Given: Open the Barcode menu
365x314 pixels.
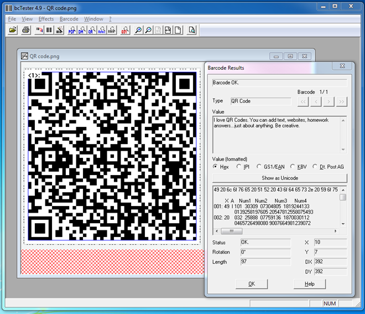Looking at the screenshot, I should [x=69, y=19].
